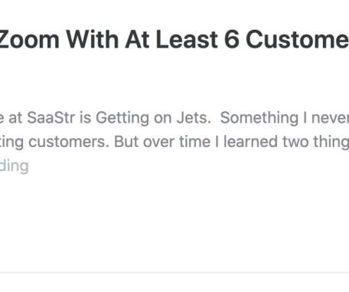The image size is (349, 292).
Task: Click the truncated "ding" continue reading link
Action: [14, 166]
